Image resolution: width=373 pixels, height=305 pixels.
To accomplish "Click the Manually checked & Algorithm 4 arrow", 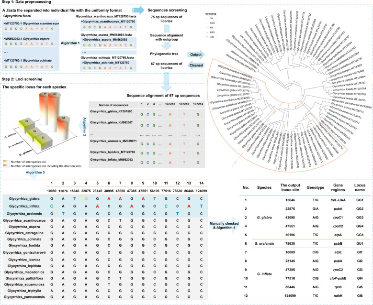I will coord(224,226).
